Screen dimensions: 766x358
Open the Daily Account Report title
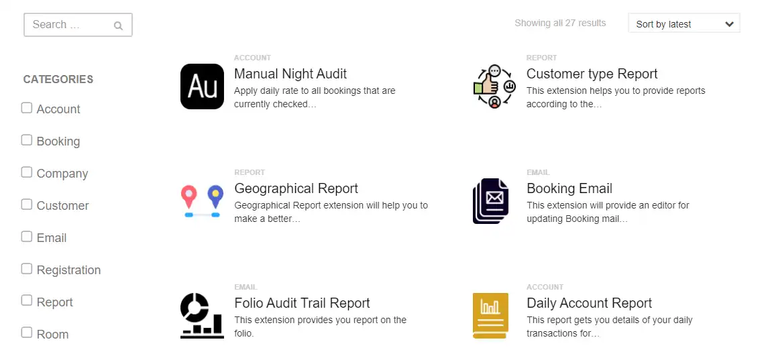(589, 303)
